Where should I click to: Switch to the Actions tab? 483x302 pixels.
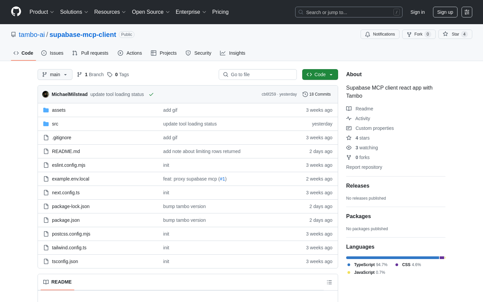click(130, 53)
